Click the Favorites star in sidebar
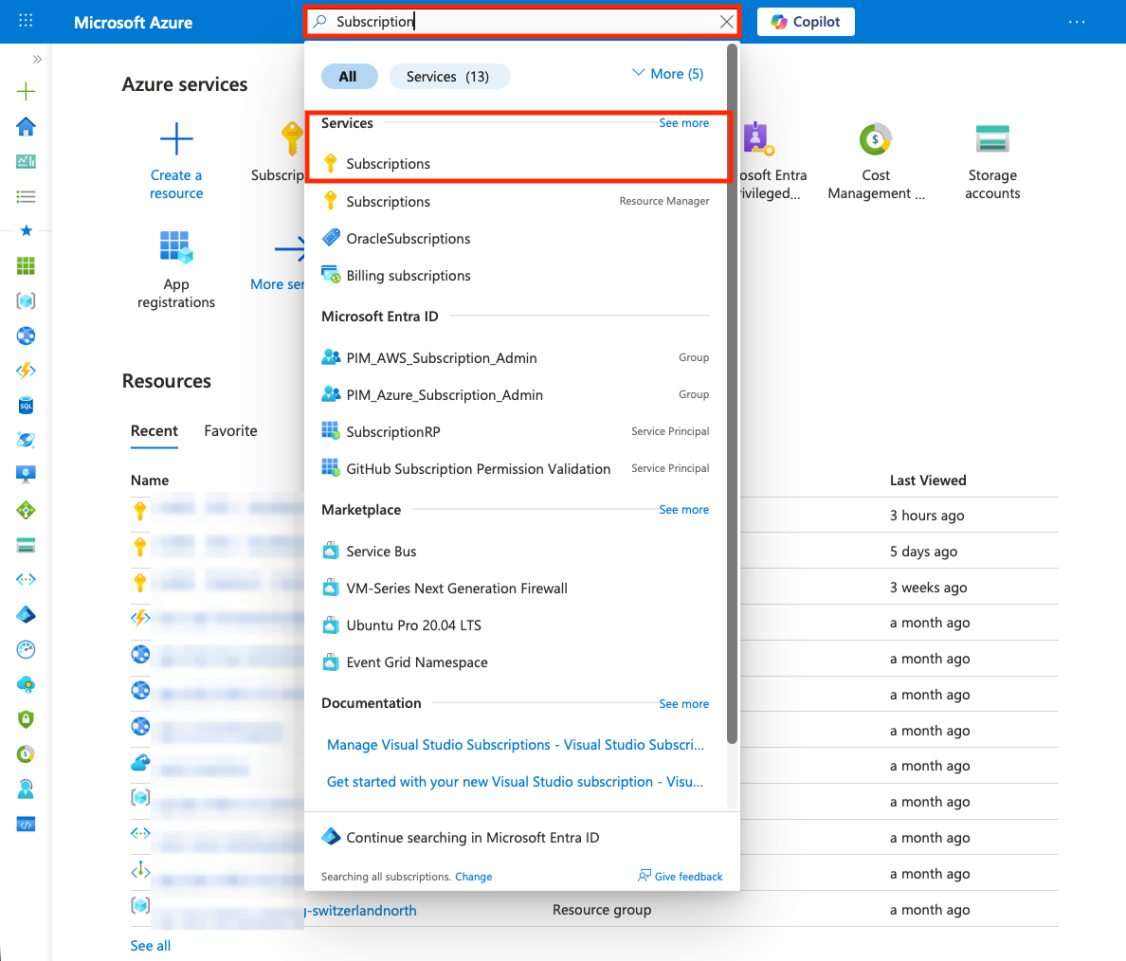The image size is (1126, 961). (x=27, y=230)
